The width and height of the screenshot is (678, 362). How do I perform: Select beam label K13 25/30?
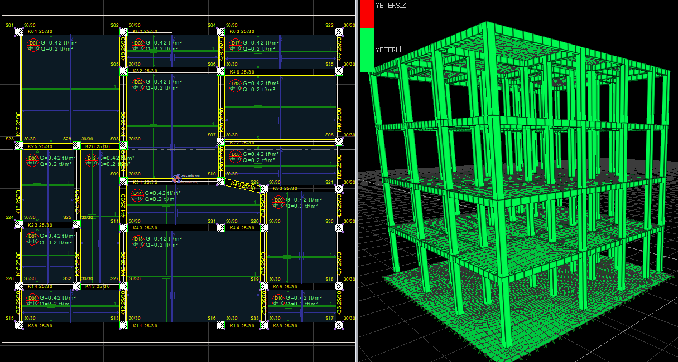click(x=97, y=286)
